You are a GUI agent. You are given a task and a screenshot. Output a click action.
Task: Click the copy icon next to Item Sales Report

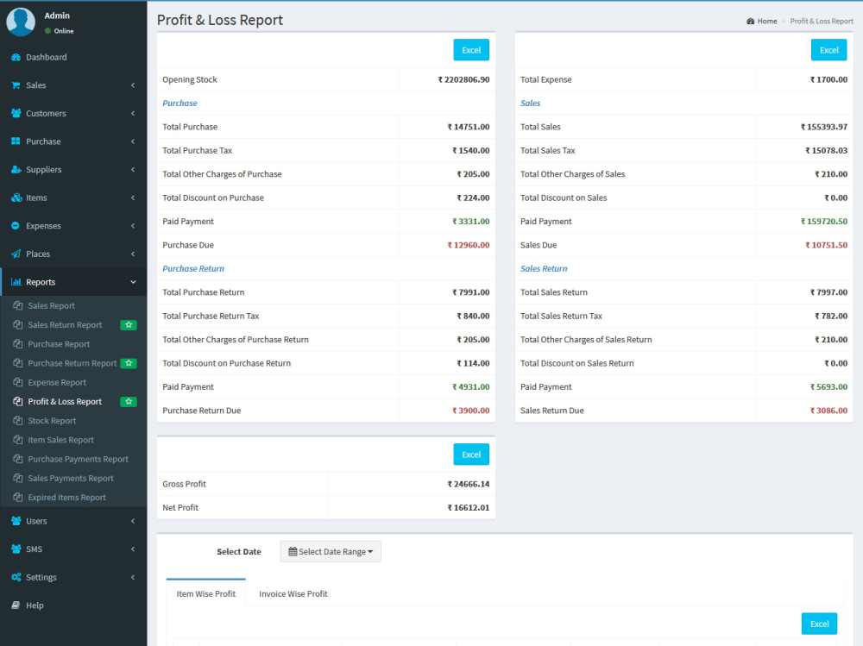tap(17, 440)
